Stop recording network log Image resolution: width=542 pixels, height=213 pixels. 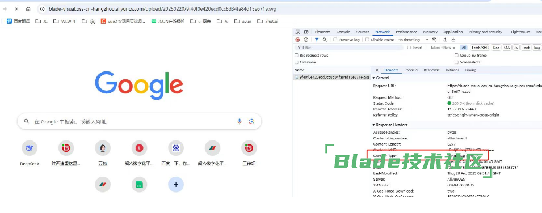(297, 40)
